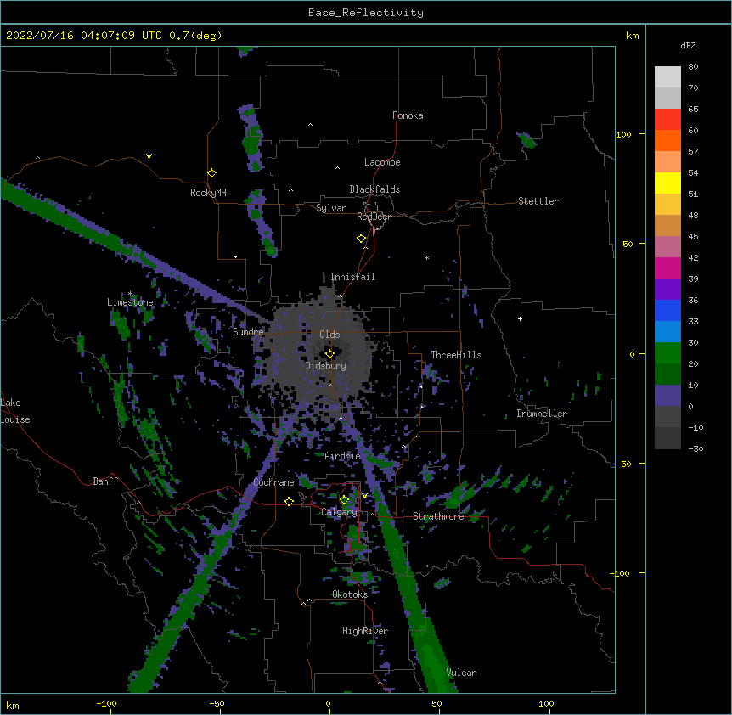Click the Calgary city label
This screenshot has width=732, height=715.
pos(339,512)
